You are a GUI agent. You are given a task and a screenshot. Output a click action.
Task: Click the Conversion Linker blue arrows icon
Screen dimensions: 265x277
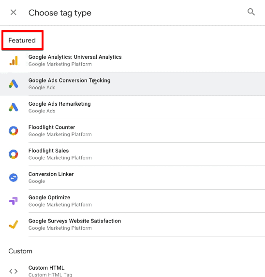[x=14, y=178]
